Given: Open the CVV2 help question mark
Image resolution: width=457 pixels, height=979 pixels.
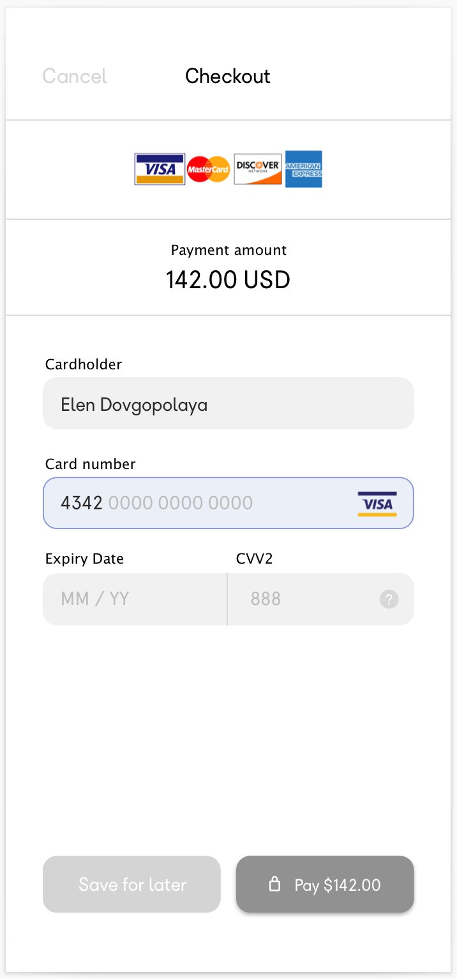Looking at the screenshot, I should pyautogui.click(x=389, y=599).
